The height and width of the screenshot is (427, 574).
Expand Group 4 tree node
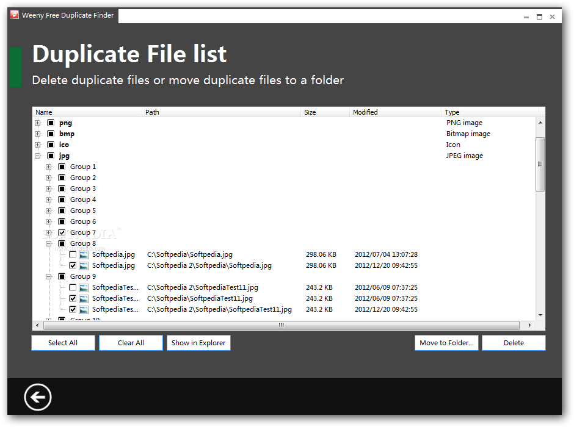48,199
